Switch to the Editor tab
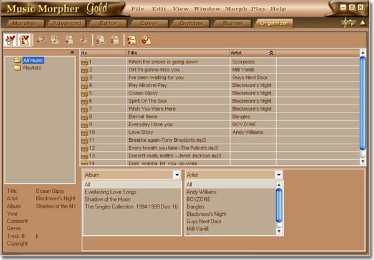 point(108,24)
